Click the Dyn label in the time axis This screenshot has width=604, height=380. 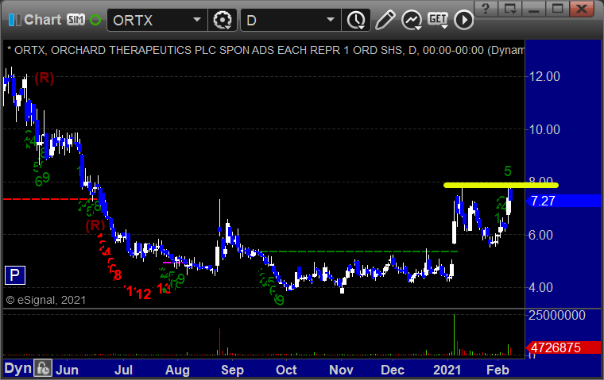tap(17, 368)
